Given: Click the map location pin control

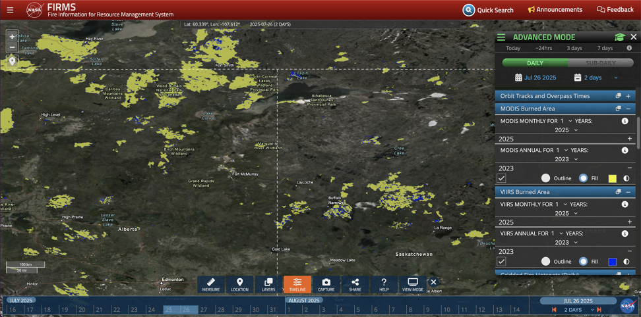Looking at the screenshot, I should [13, 62].
